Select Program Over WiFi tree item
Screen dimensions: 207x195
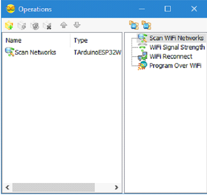pos(175,66)
